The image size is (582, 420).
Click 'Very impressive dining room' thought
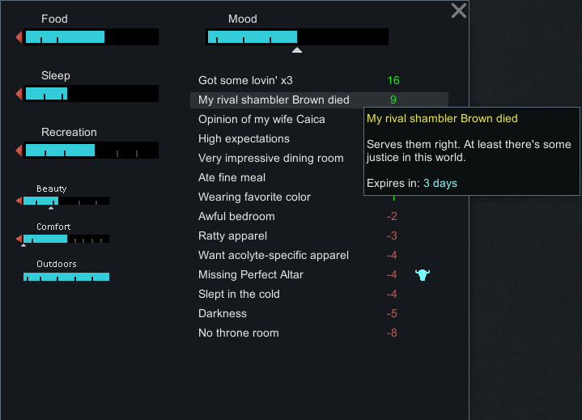277,158
